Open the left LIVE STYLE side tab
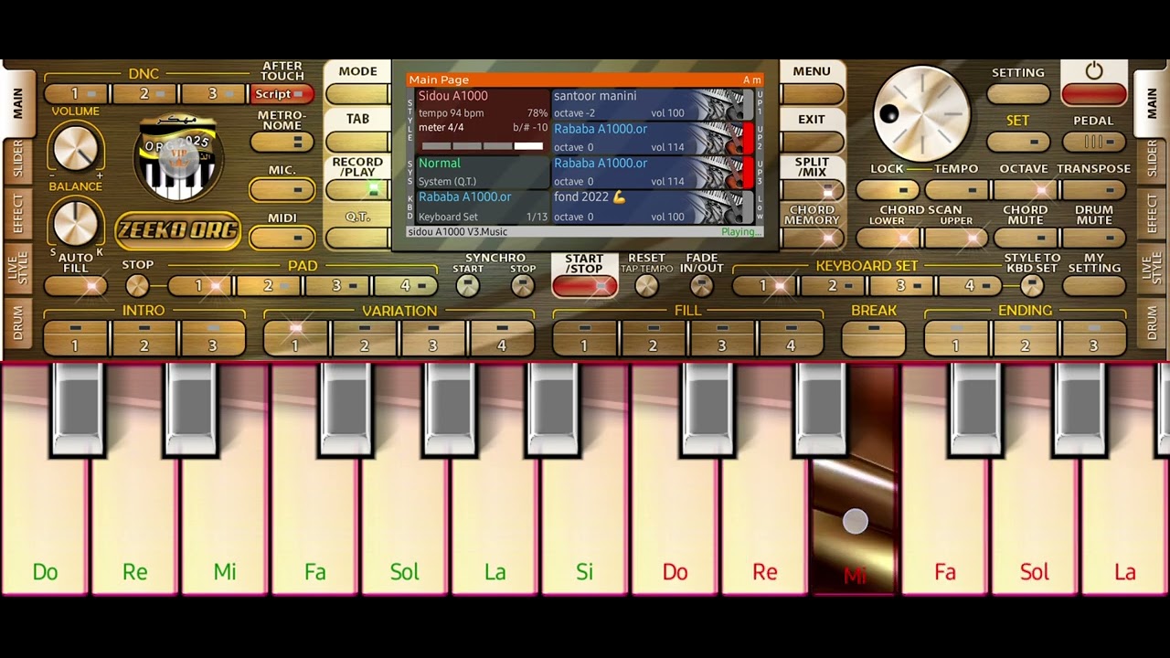Screen dimensions: 1170x658 pyautogui.click(x=17, y=269)
